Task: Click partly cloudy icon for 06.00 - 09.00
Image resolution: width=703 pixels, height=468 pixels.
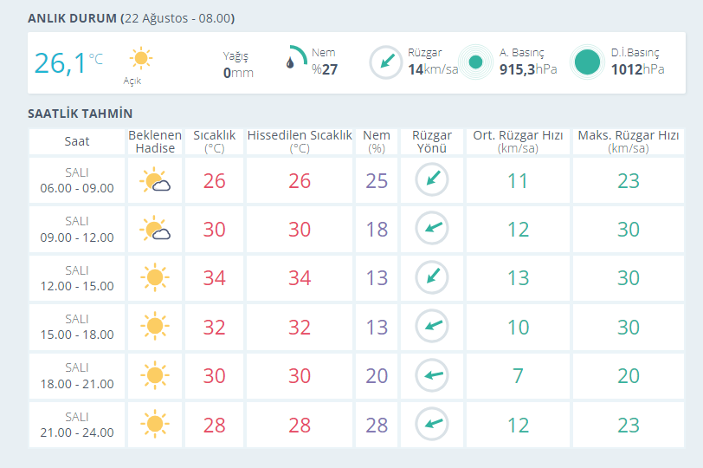Action: point(155,180)
